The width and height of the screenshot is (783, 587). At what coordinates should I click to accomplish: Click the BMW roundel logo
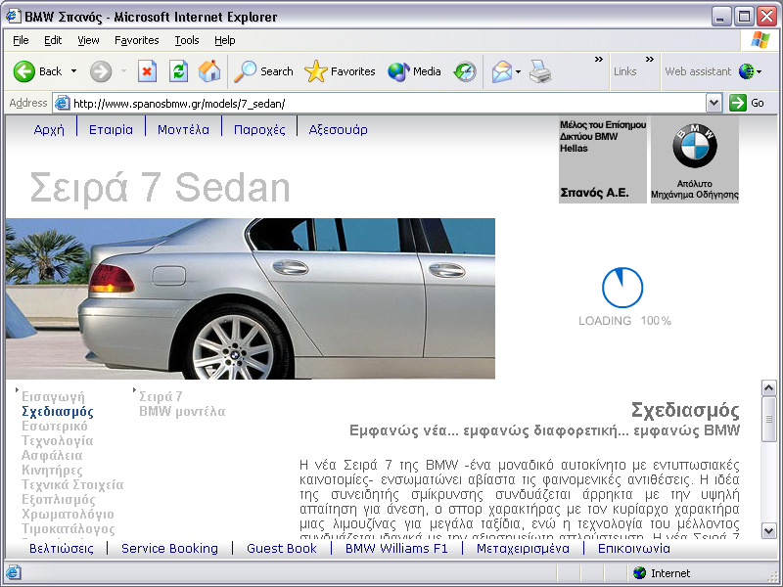[695, 146]
